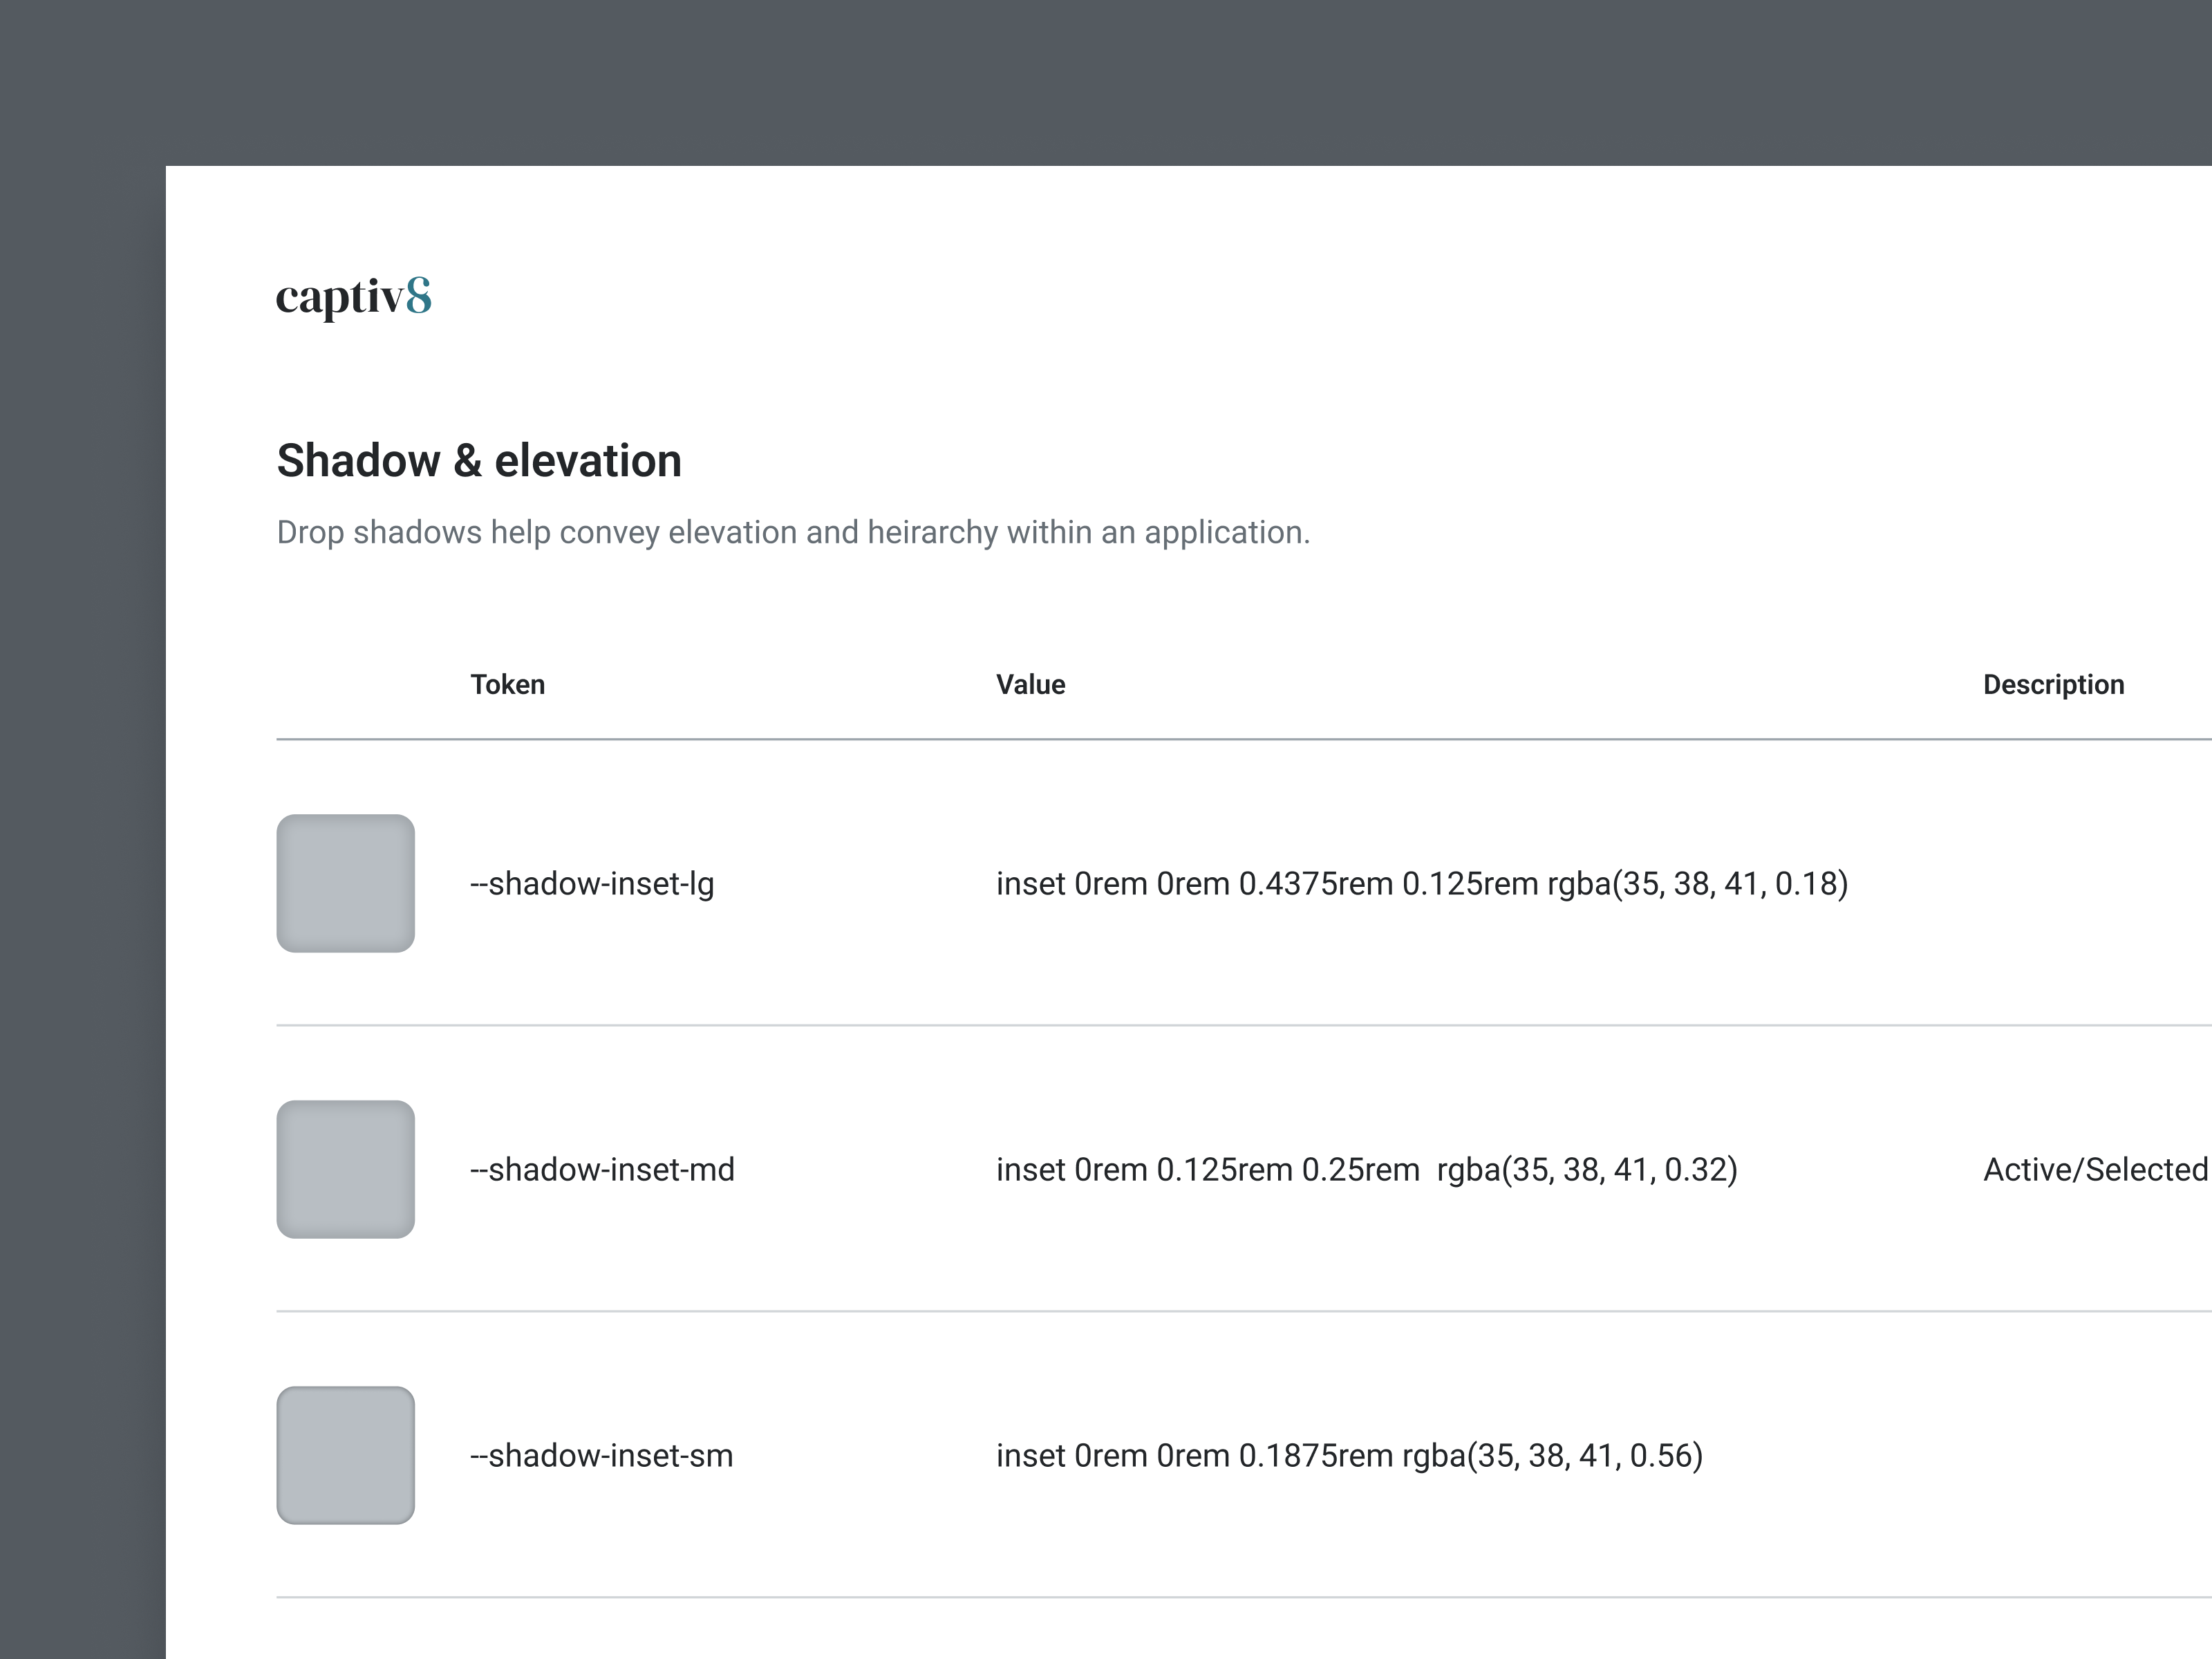This screenshot has height=1659, width=2212.
Task: Select the --shadow-inset-lg token name
Action: [592, 884]
